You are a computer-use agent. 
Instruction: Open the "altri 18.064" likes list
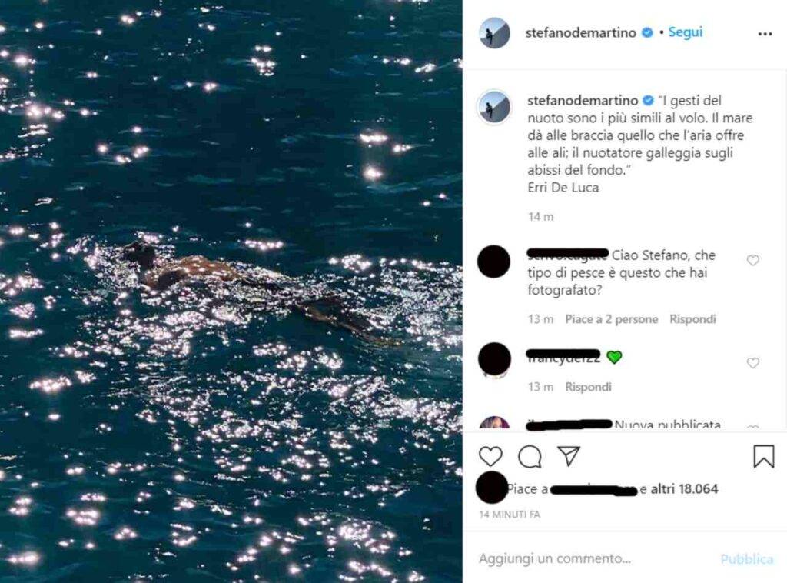tap(684, 489)
